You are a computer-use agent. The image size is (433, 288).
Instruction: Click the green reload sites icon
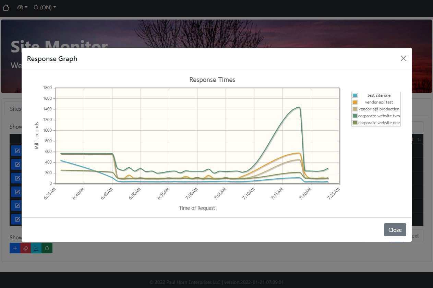pyautogui.click(x=47, y=248)
